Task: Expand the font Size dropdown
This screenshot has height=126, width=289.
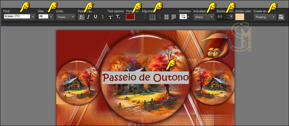Action: point(51,17)
